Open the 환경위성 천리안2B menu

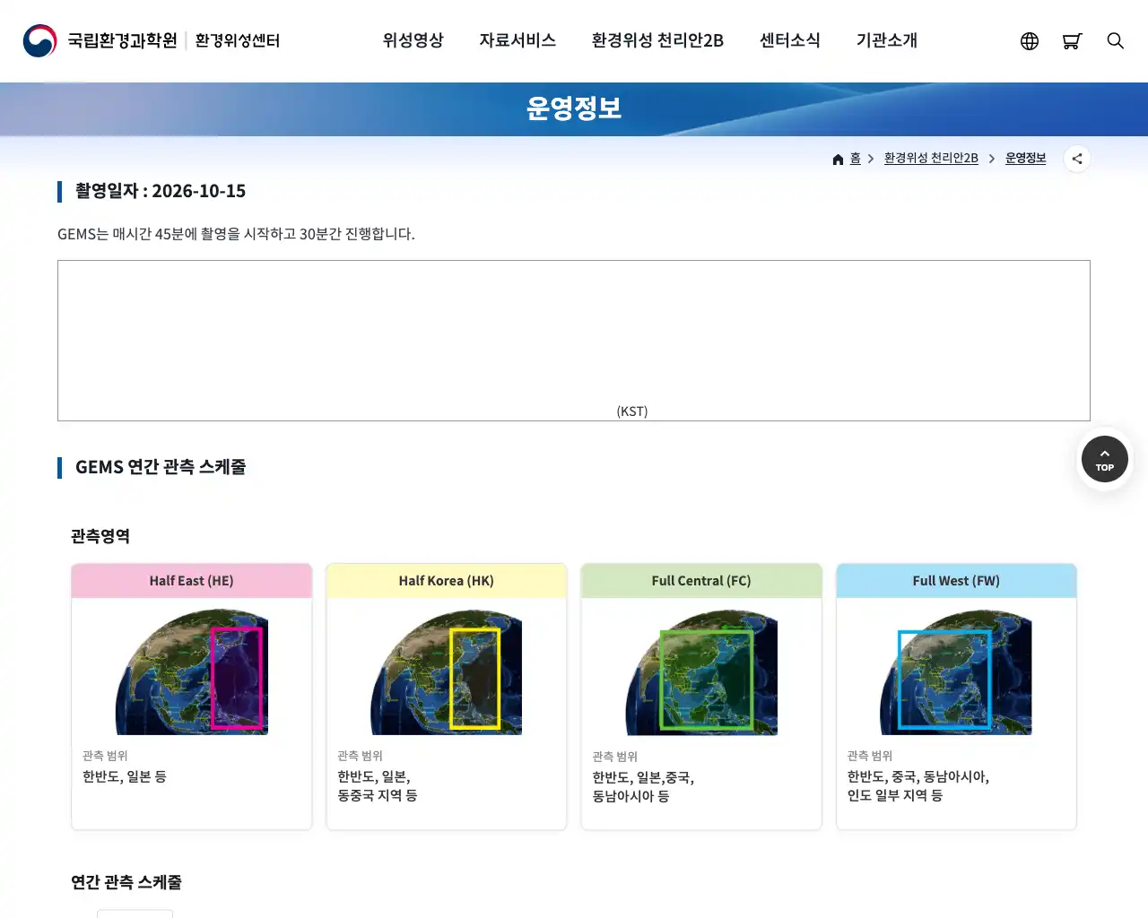point(657,40)
